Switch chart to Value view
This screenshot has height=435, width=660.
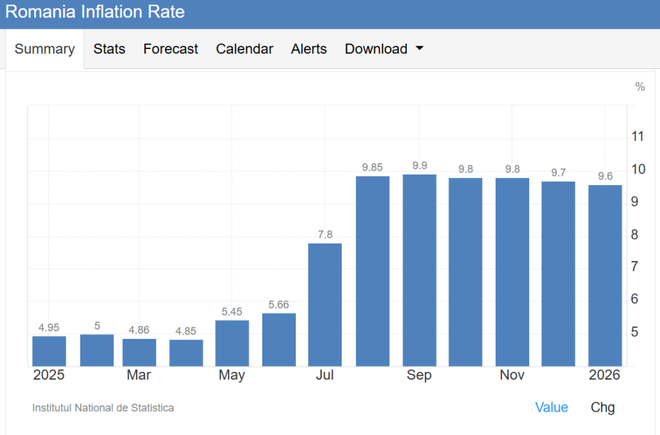551,407
